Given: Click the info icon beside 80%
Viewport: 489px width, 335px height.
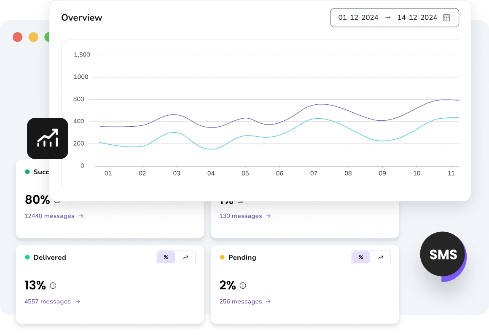Looking at the screenshot, I should 56,201.
